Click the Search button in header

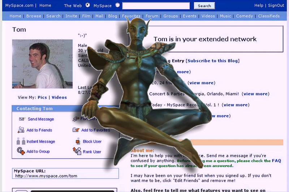204,6
